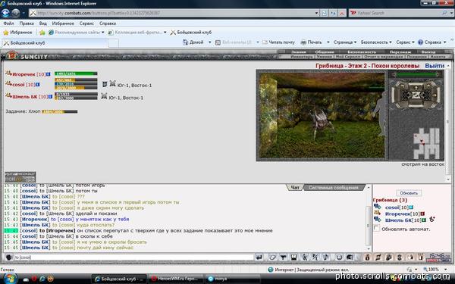The width and height of the screenshot is (455, 284).
Task: Click the Add to favorites star-plus icon
Action: [42, 33]
